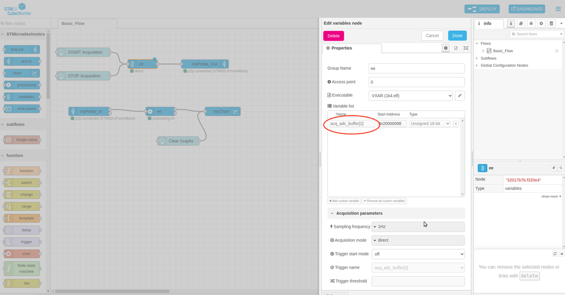
Task: Expand Subflows in info outline
Action: [x=477, y=58]
